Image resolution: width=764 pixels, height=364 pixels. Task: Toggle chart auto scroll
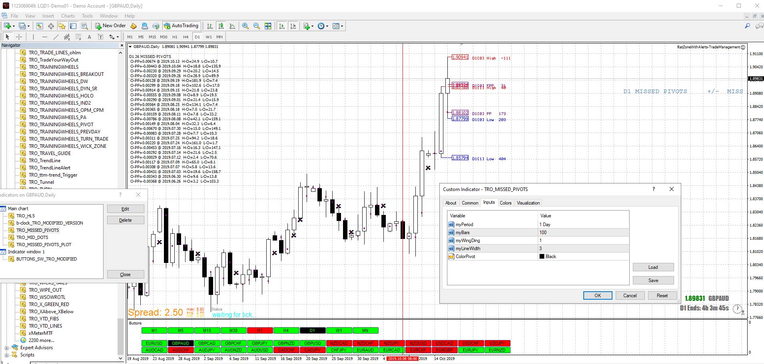[x=282, y=26]
